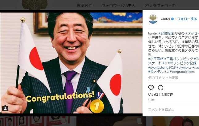Click the #安倍総理 hashtag
199x126 pixels.
pyautogui.click(x=166, y=33)
